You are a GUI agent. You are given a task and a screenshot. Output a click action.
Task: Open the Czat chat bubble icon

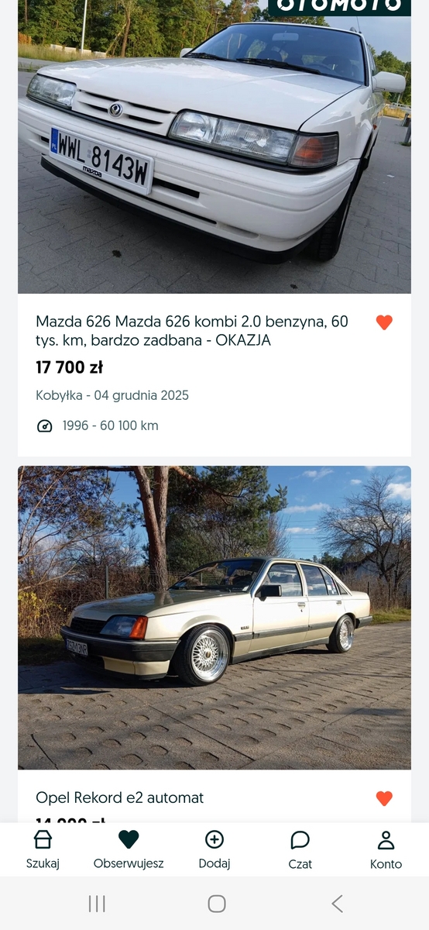(300, 840)
